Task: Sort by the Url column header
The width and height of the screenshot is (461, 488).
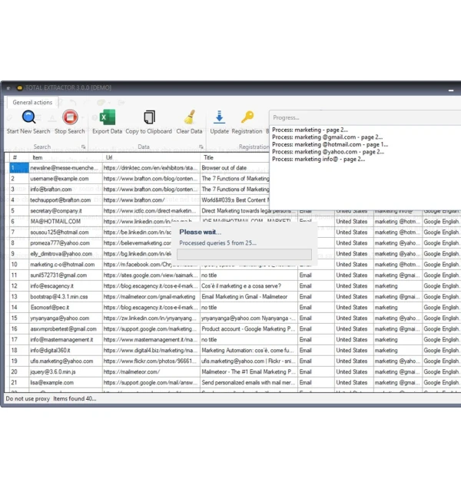Action: pyautogui.click(x=151, y=157)
